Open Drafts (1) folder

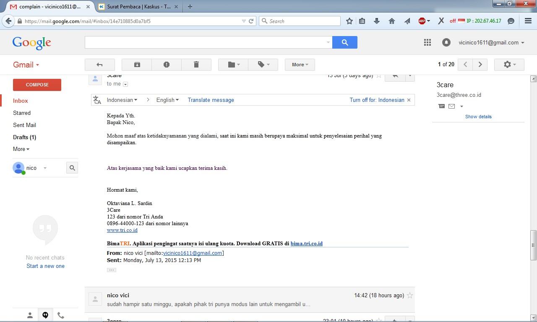[24, 137]
